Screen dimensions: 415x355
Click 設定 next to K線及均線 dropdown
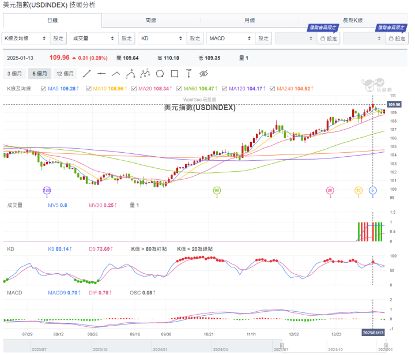pyautogui.click(x=58, y=39)
